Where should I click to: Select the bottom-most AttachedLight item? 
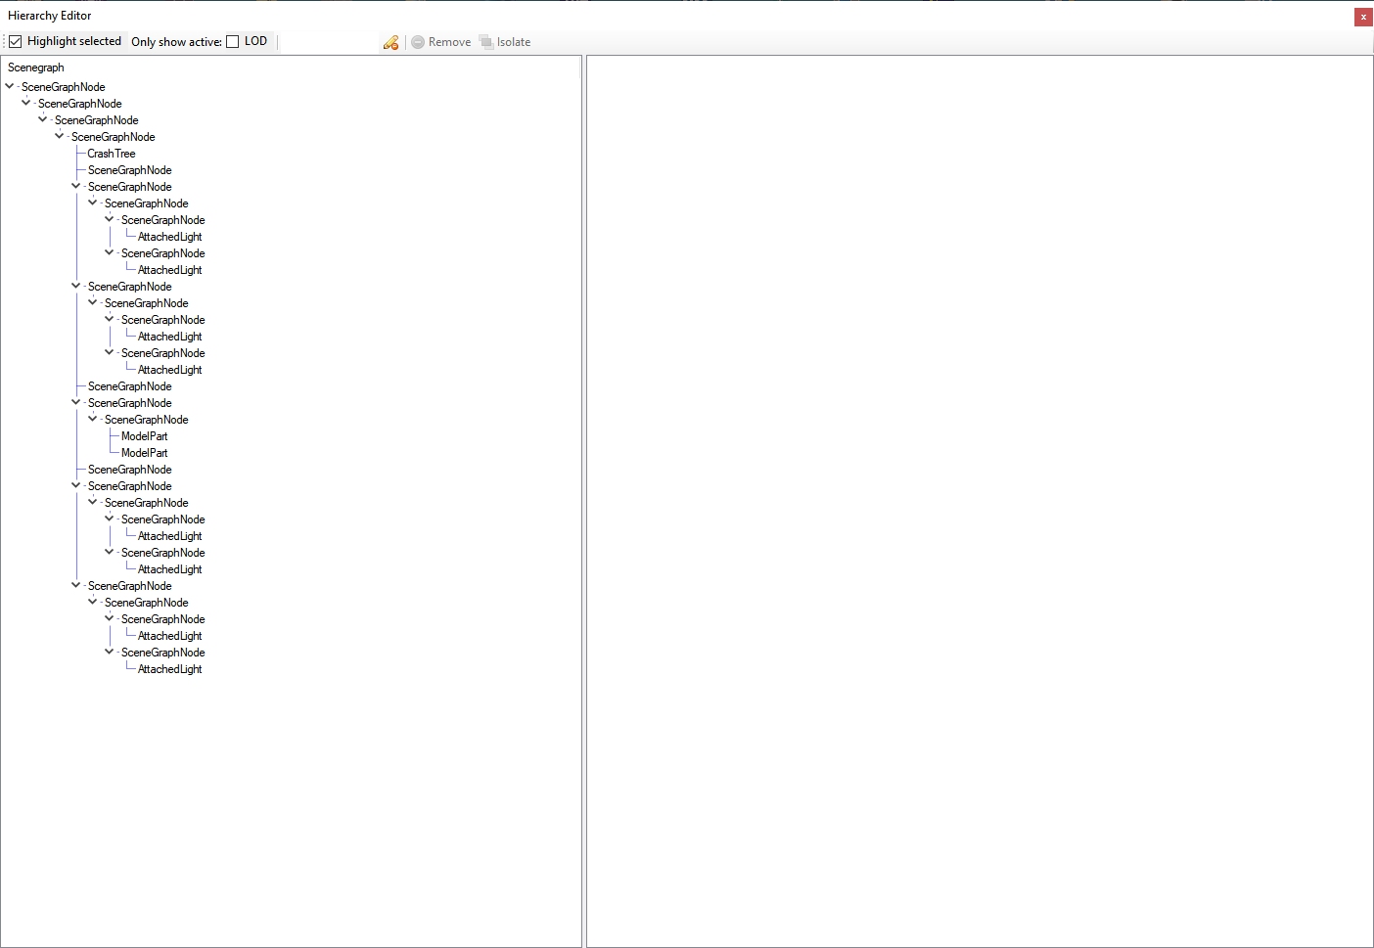coord(169,669)
